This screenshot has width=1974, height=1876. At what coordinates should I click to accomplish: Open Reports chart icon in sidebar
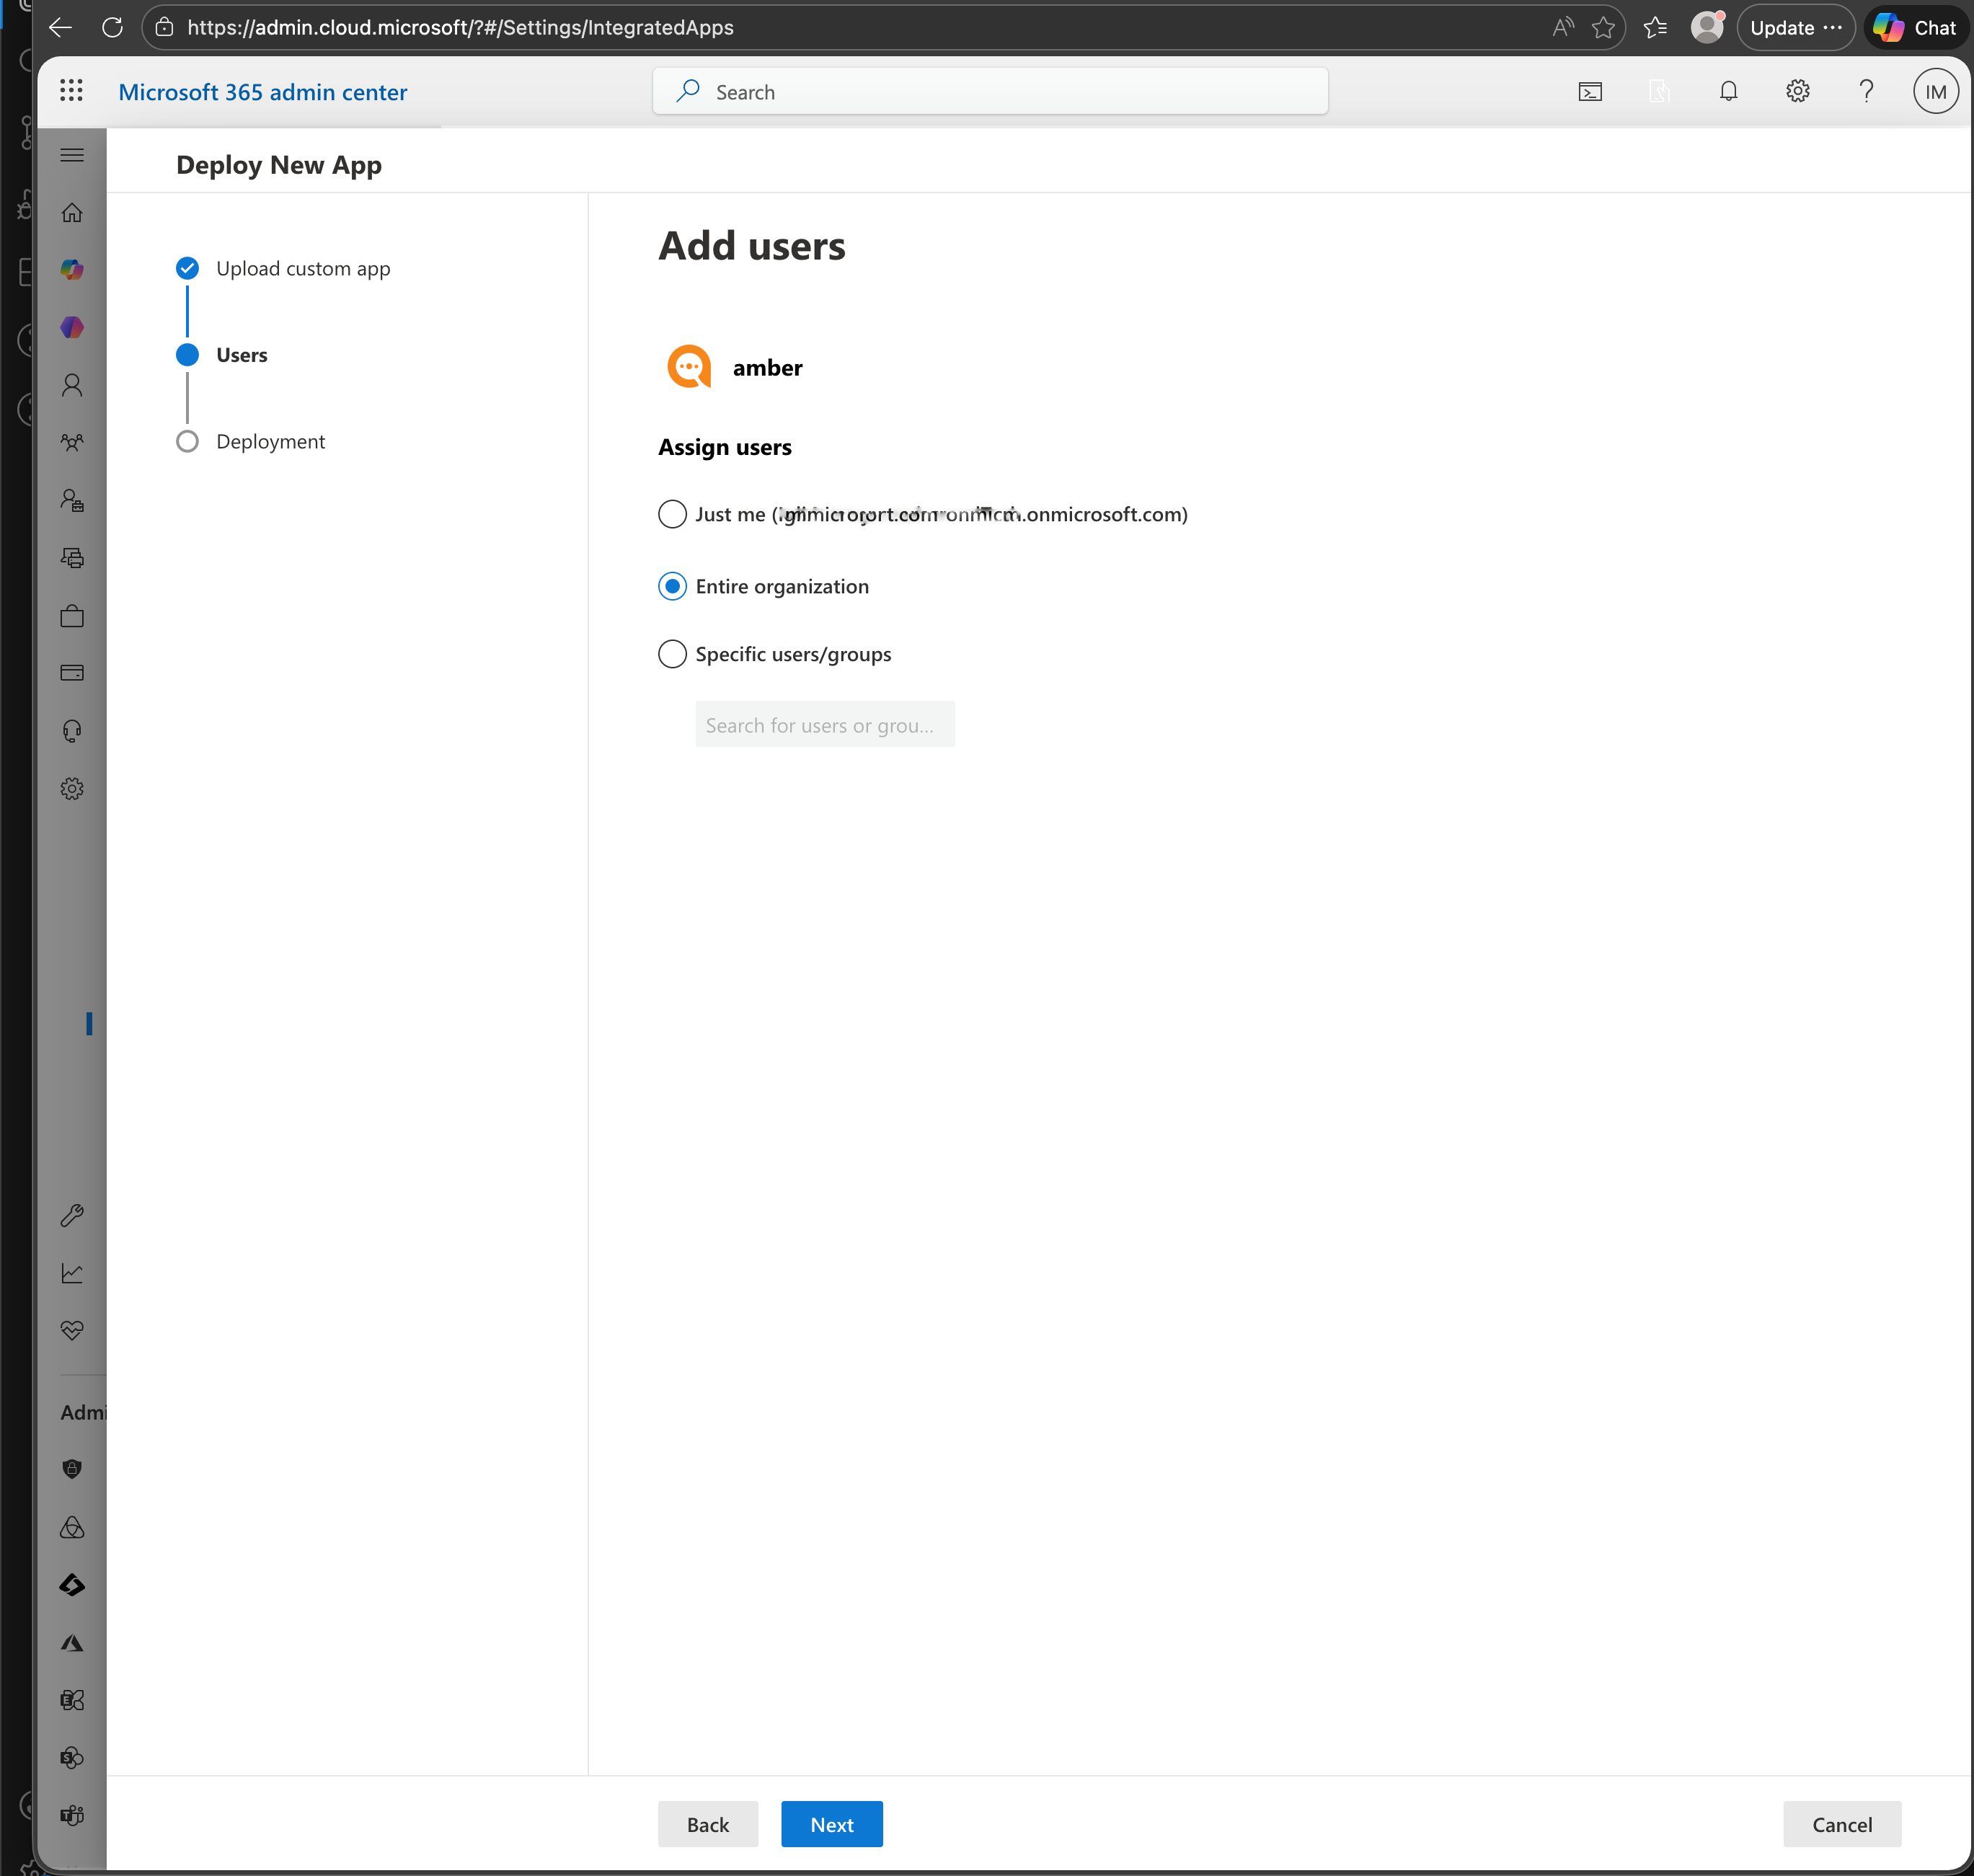[72, 1273]
